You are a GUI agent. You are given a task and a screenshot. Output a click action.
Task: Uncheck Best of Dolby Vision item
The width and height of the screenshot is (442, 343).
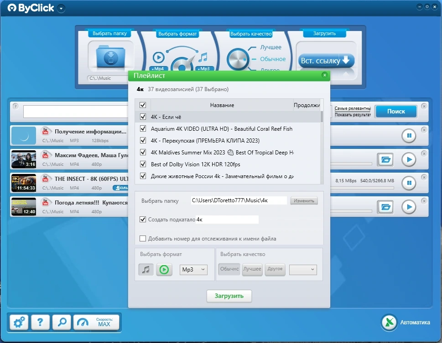pos(143,164)
